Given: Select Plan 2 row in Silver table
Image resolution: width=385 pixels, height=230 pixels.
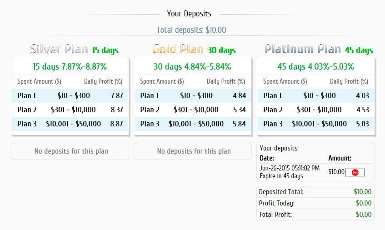Looking at the screenshot, I should click(x=70, y=110).
